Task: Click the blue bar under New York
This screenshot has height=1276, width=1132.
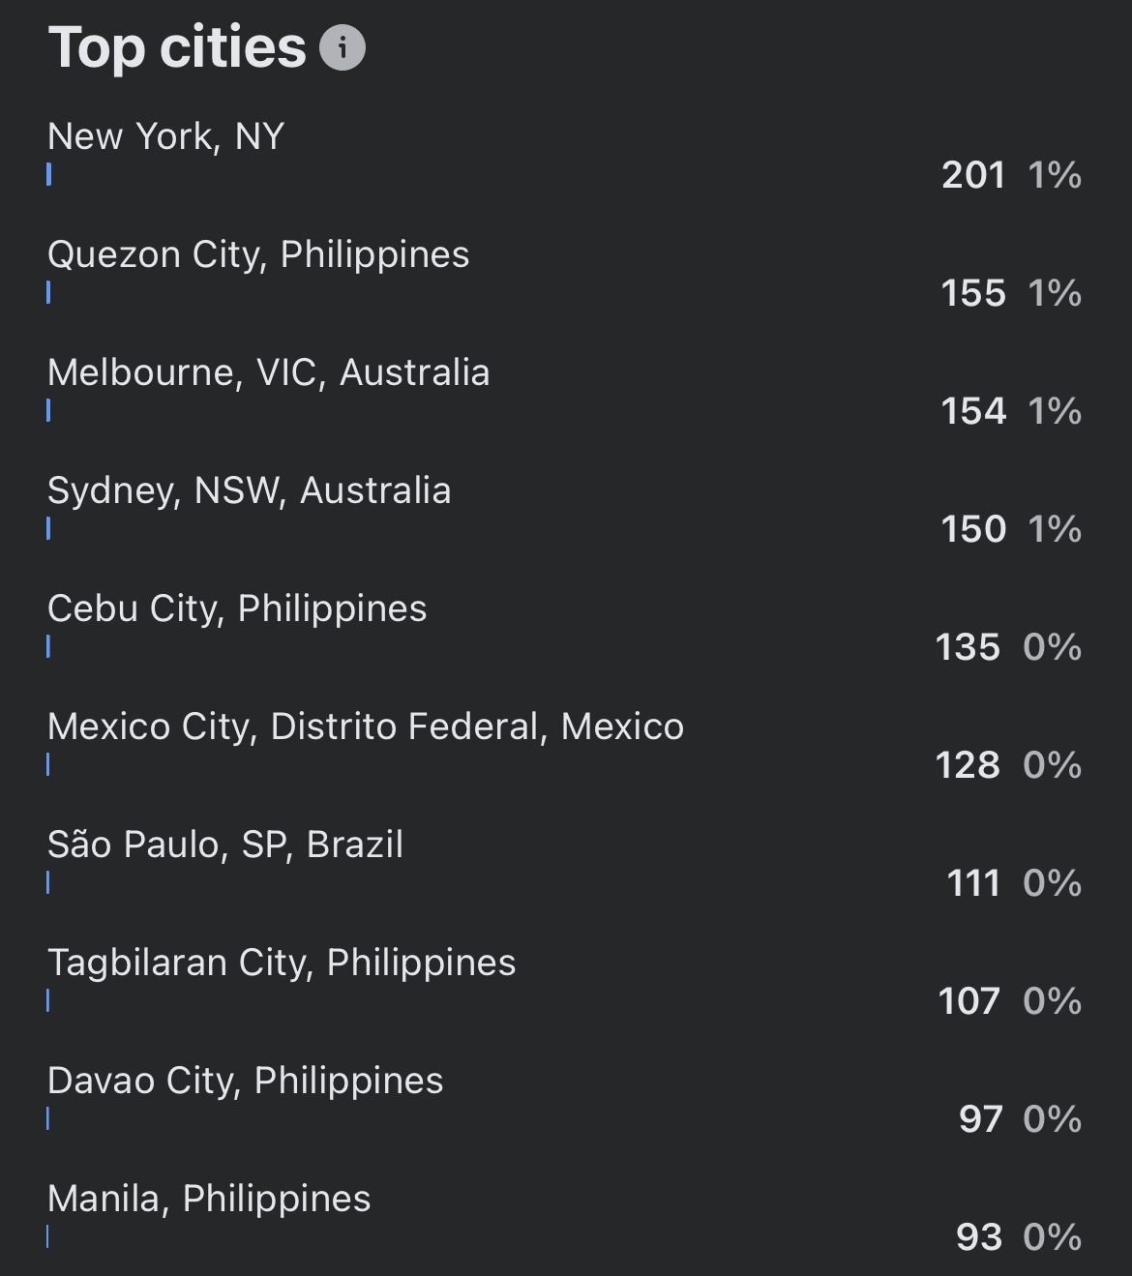Action: (48, 174)
